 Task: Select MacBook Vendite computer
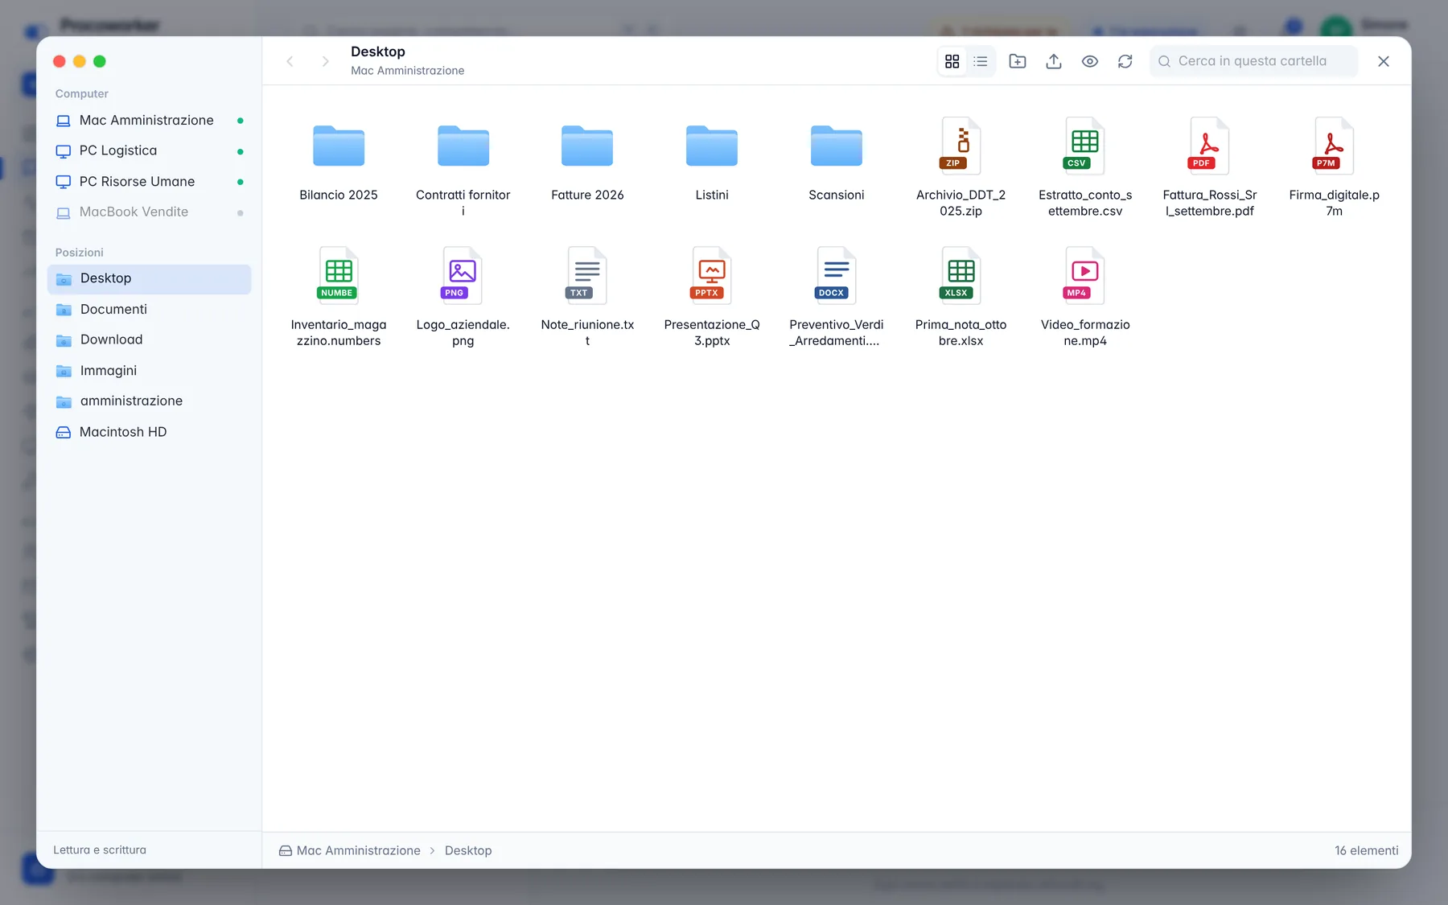point(150,212)
